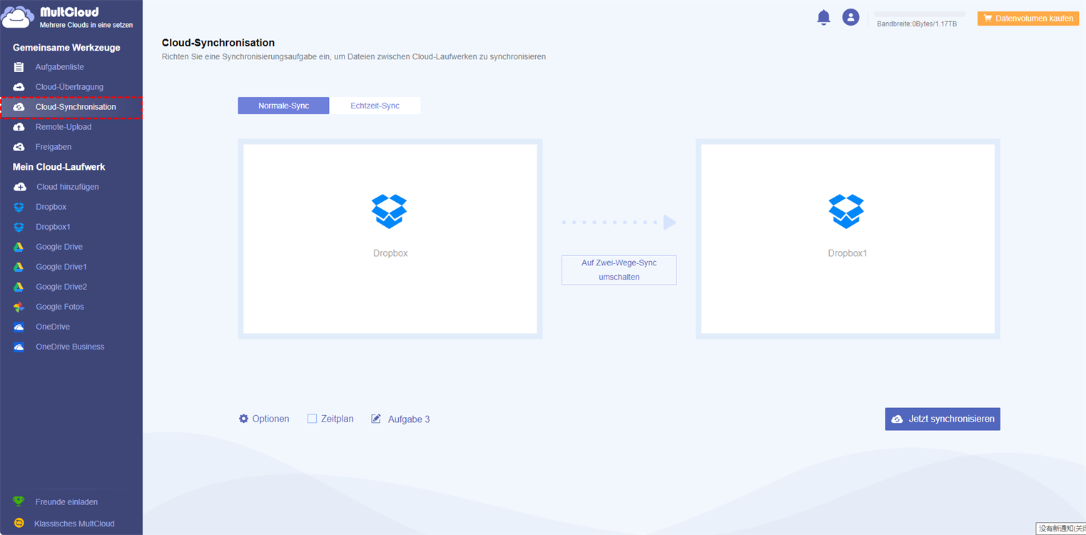Click the OneDrive Business sidebar icon

(19, 347)
